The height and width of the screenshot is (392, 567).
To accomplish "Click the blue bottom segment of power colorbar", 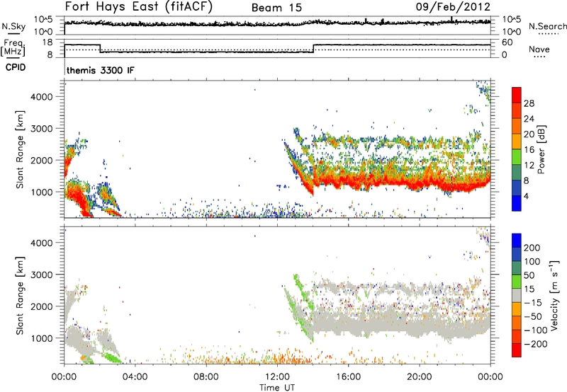I will pos(517,203).
